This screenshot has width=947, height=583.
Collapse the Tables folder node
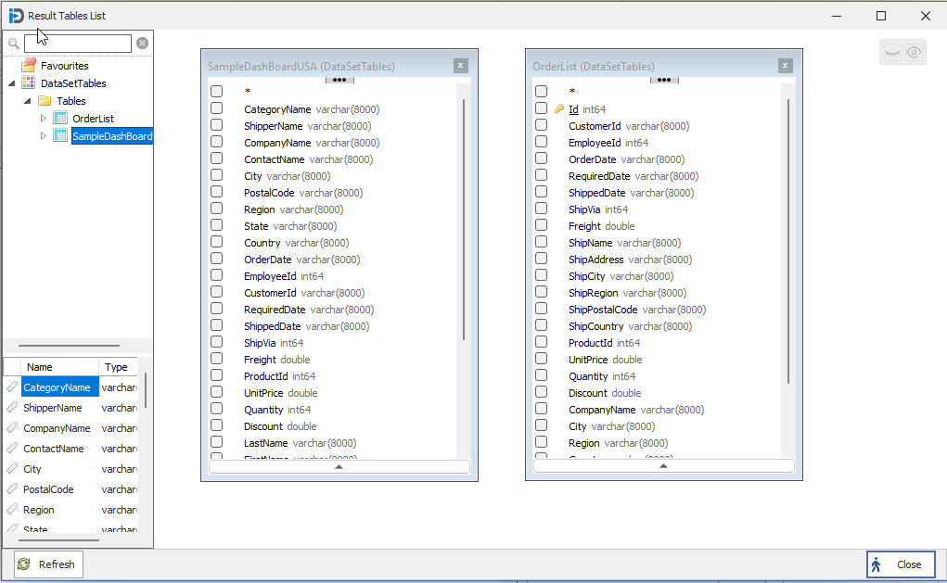pos(27,101)
